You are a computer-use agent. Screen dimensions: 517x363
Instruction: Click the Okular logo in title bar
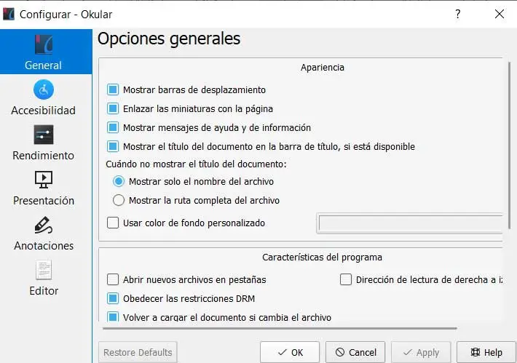tap(9, 14)
